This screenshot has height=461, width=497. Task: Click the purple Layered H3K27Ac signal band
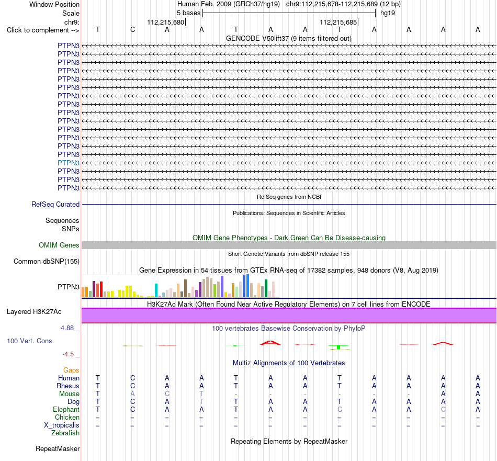coord(289,316)
